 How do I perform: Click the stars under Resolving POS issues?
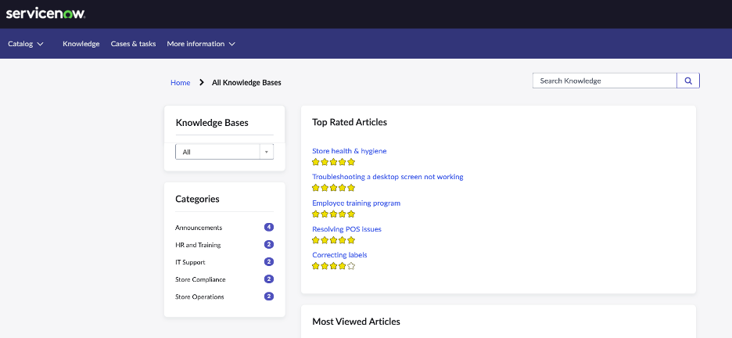pyautogui.click(x=333, y=240)
